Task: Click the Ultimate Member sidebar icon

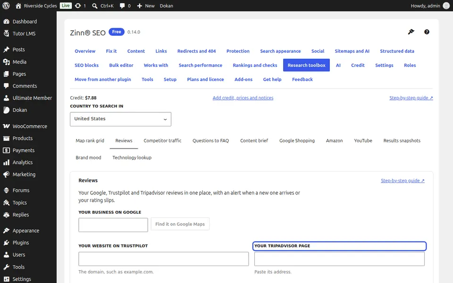Action: click(6, 98)
